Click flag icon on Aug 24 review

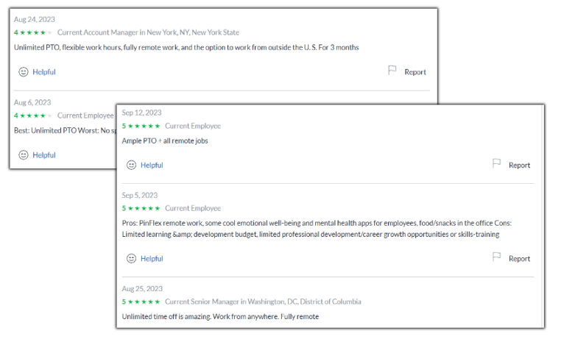click(x=392, y=70)
